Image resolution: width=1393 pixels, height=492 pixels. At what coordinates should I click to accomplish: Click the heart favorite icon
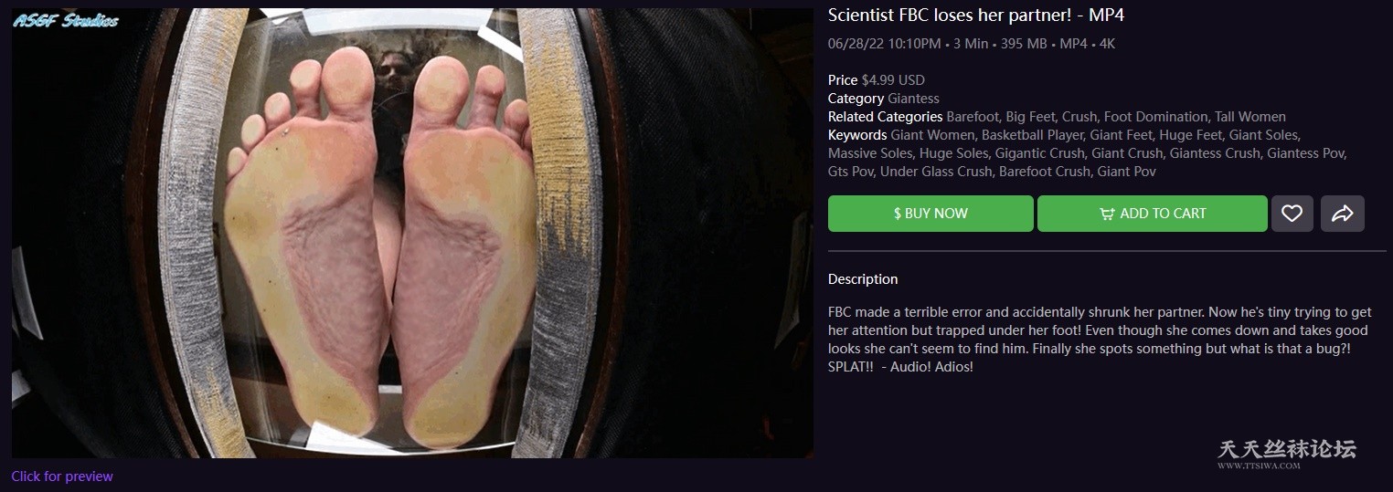point(1292,214)
